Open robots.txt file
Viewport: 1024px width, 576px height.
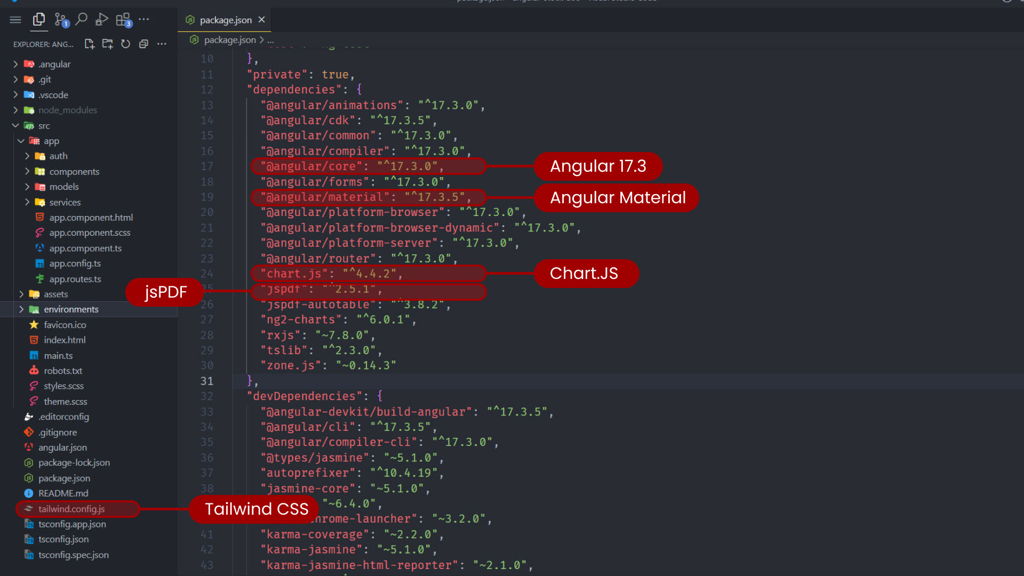click(x=63, y=371)
